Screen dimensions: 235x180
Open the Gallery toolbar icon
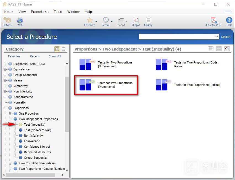[148, 21]
